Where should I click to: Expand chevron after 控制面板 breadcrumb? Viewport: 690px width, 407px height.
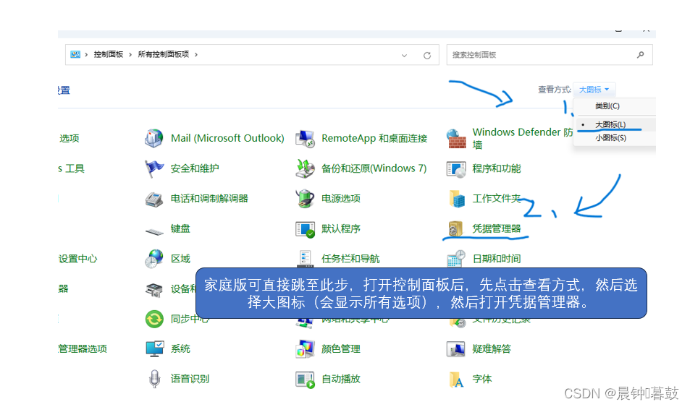click(130, 54)
